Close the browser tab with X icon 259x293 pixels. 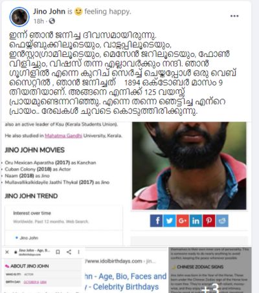coord(7,252)
